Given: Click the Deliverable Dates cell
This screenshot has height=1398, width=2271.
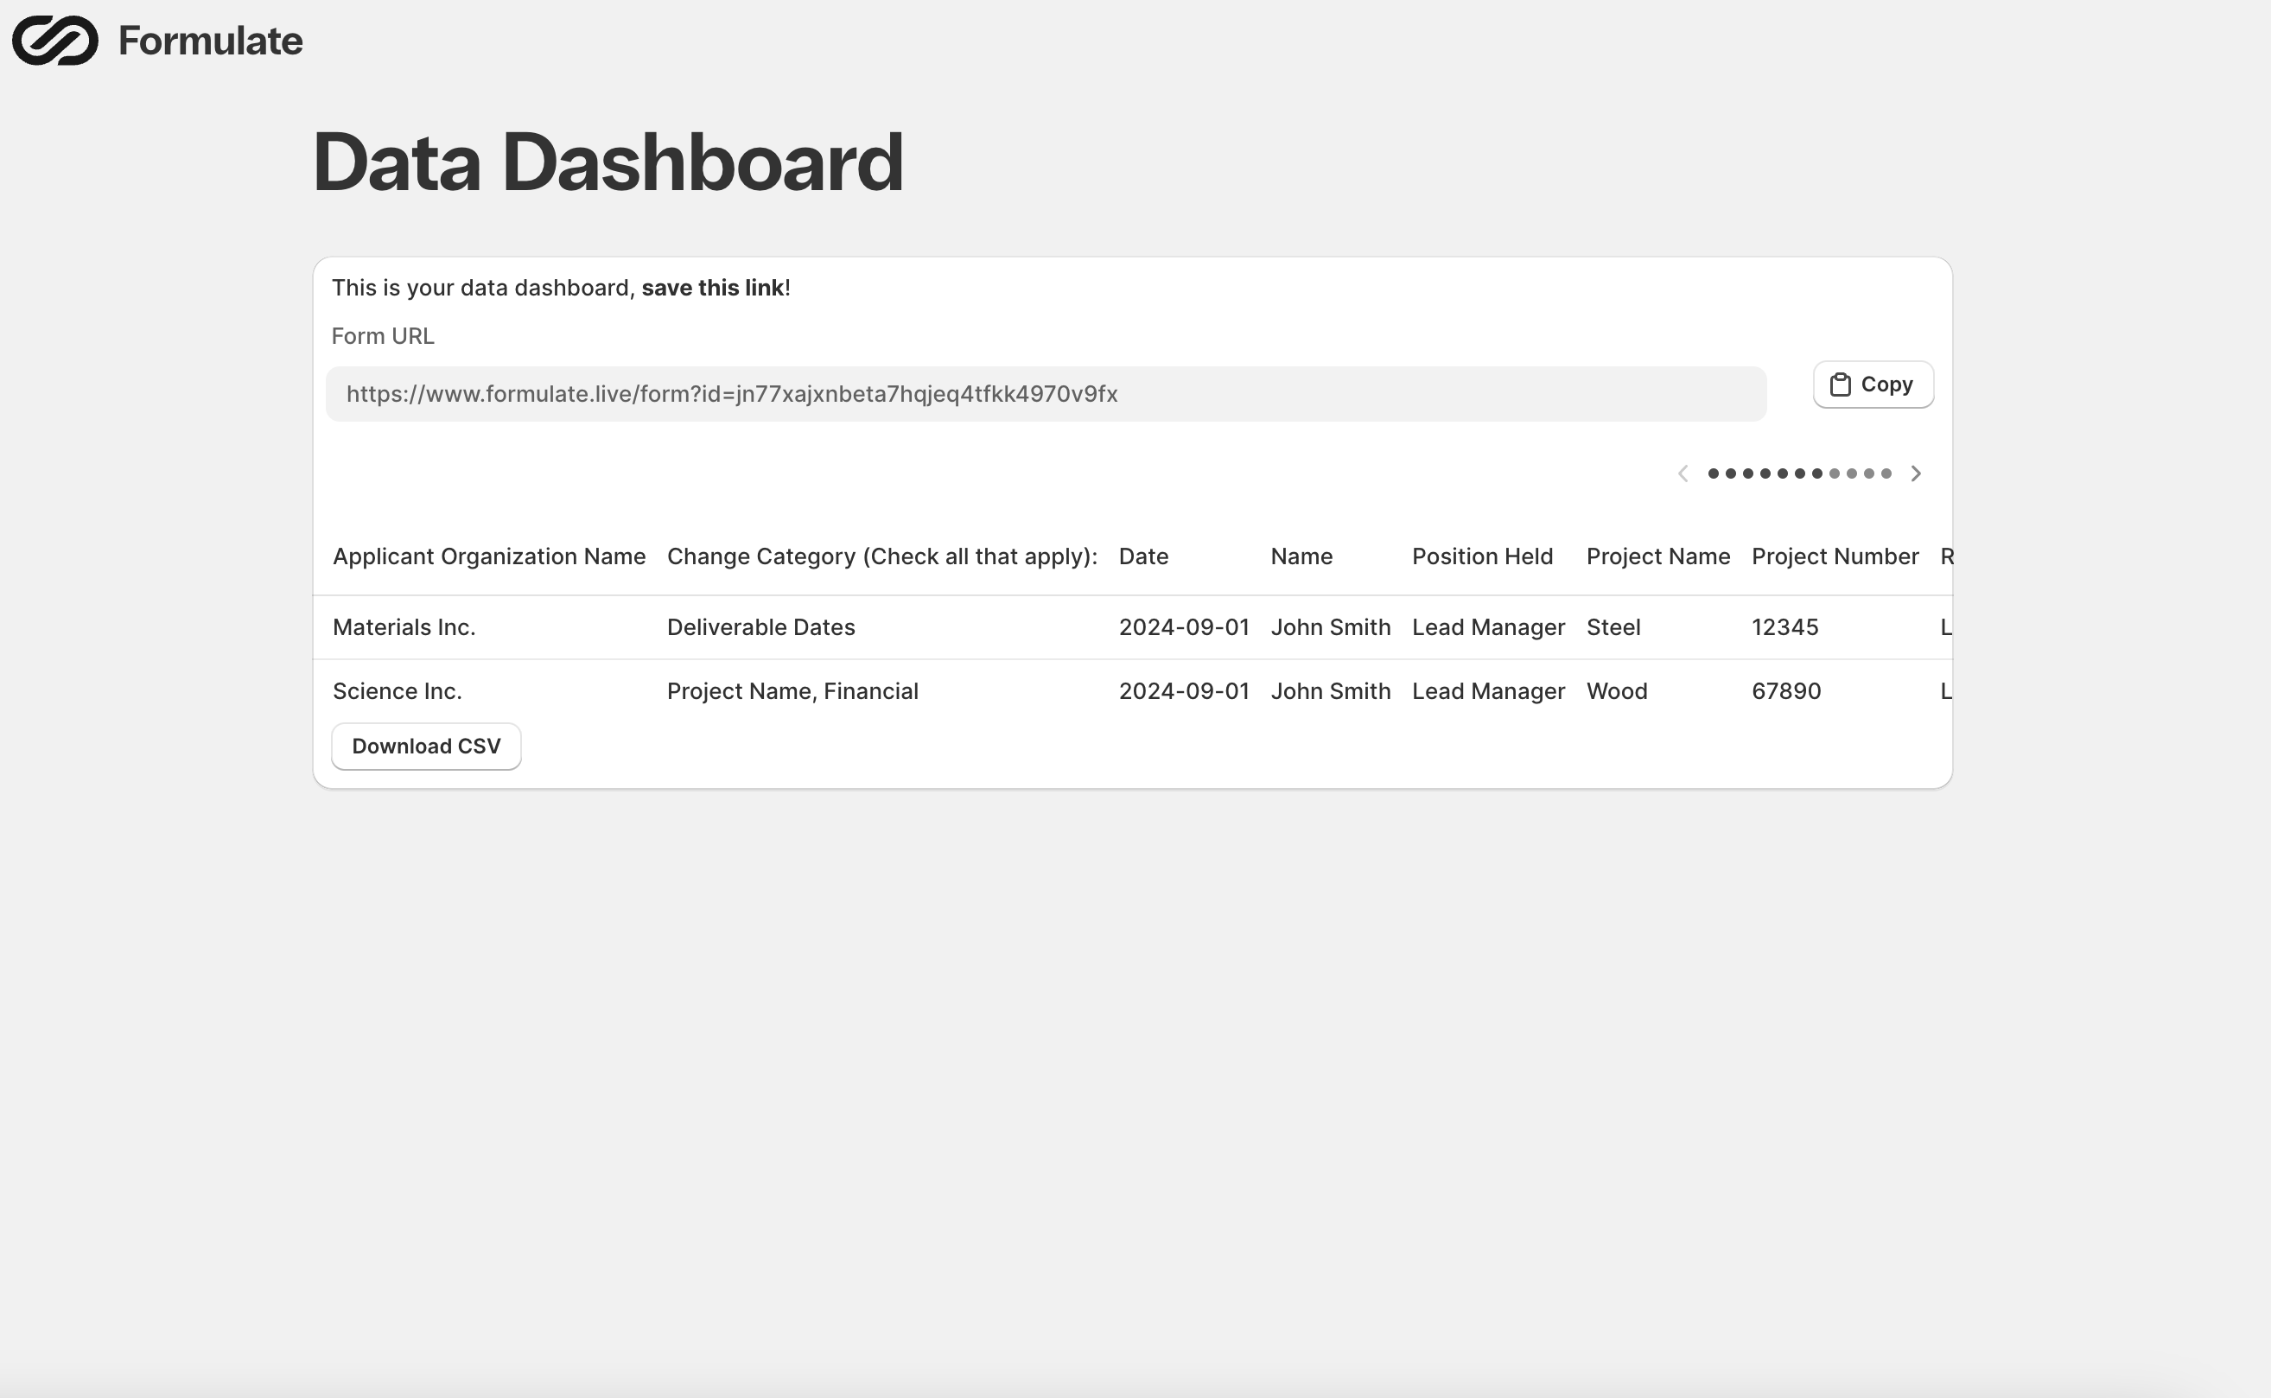Looking at the screenshot, I should [760, 627].
